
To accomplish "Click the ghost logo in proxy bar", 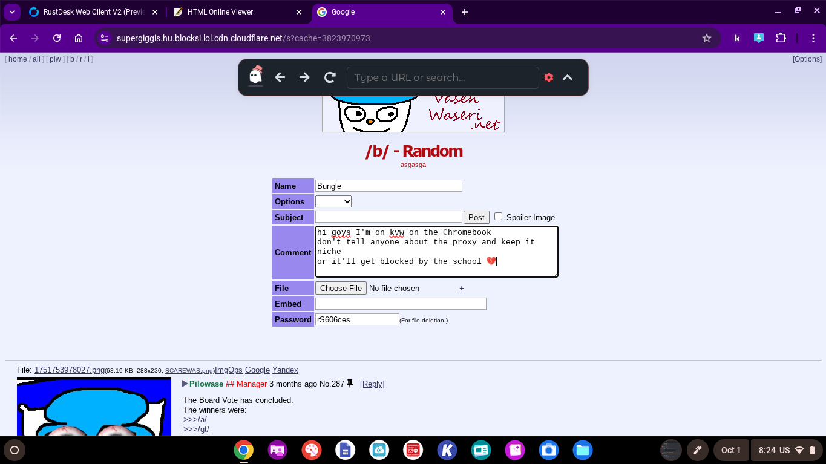I will tap(256, 77).
